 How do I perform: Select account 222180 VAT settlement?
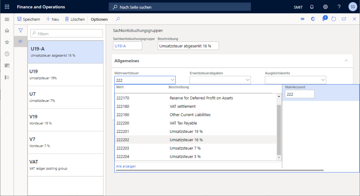click(x=195, y=106)
